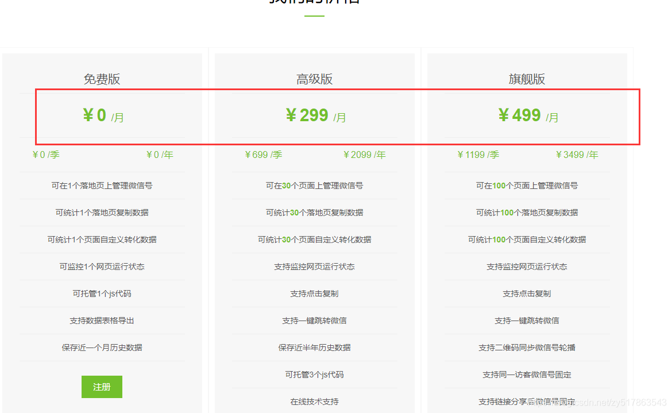Click 可在30个页面上管理微信号 row
This screenshot has width=672, height=413.
[315, 186]
